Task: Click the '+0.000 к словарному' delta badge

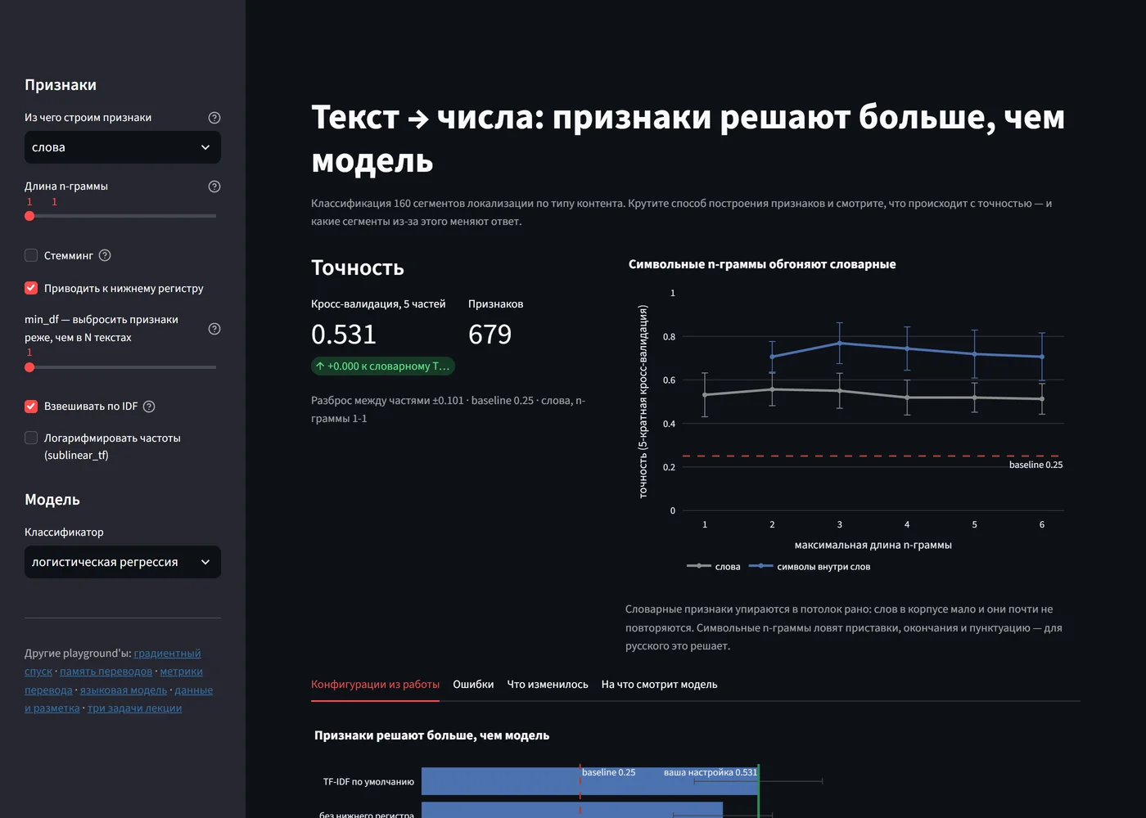Action: [383, 366]
